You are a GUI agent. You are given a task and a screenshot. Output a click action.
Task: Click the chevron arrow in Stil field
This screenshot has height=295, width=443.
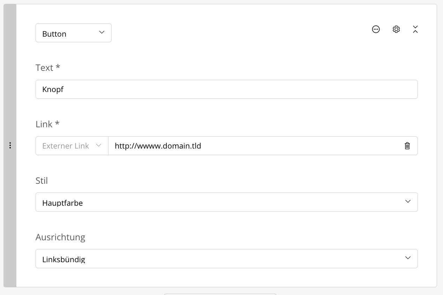tap(408, 202)
